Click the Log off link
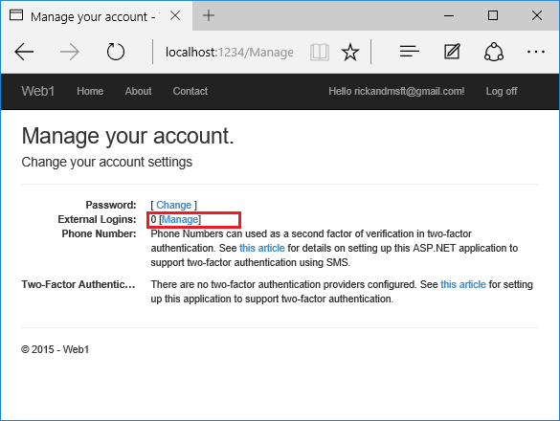The image size is (560, 421). tap(502, 92)
